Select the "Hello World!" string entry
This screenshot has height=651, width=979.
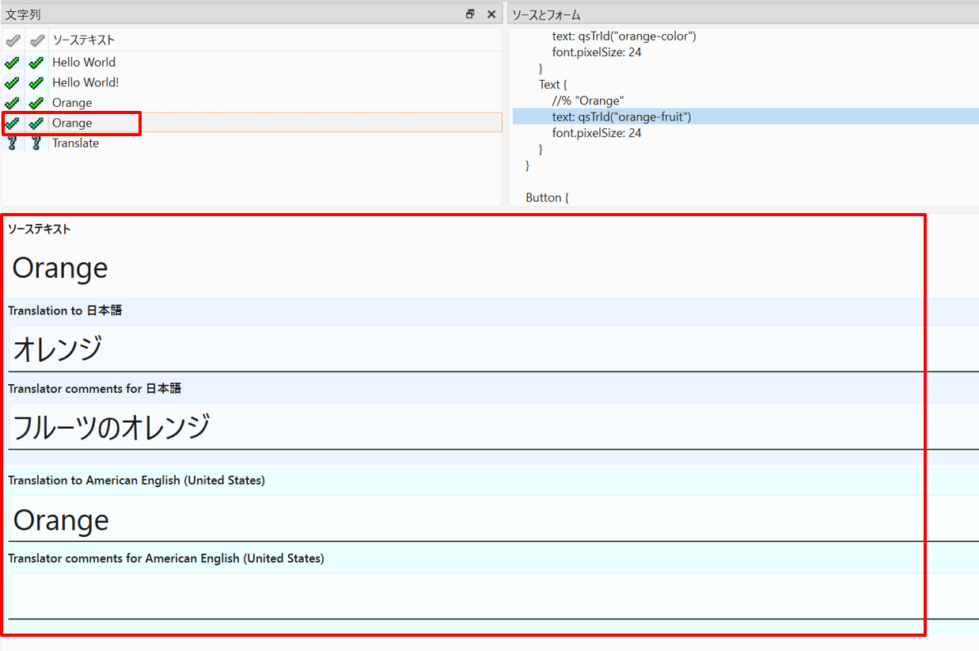coord(85,82)
